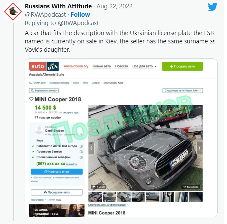Expand the Все для авто dropdown

click(x=144, y=66)
